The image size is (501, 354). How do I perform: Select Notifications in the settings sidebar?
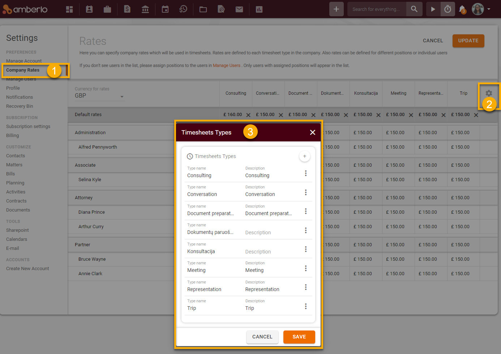pyautogui.click(x=19, y=97)
